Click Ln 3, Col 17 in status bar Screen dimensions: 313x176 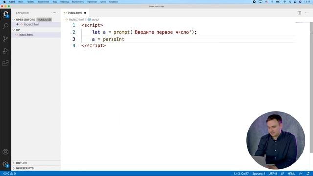click(241, 173)
